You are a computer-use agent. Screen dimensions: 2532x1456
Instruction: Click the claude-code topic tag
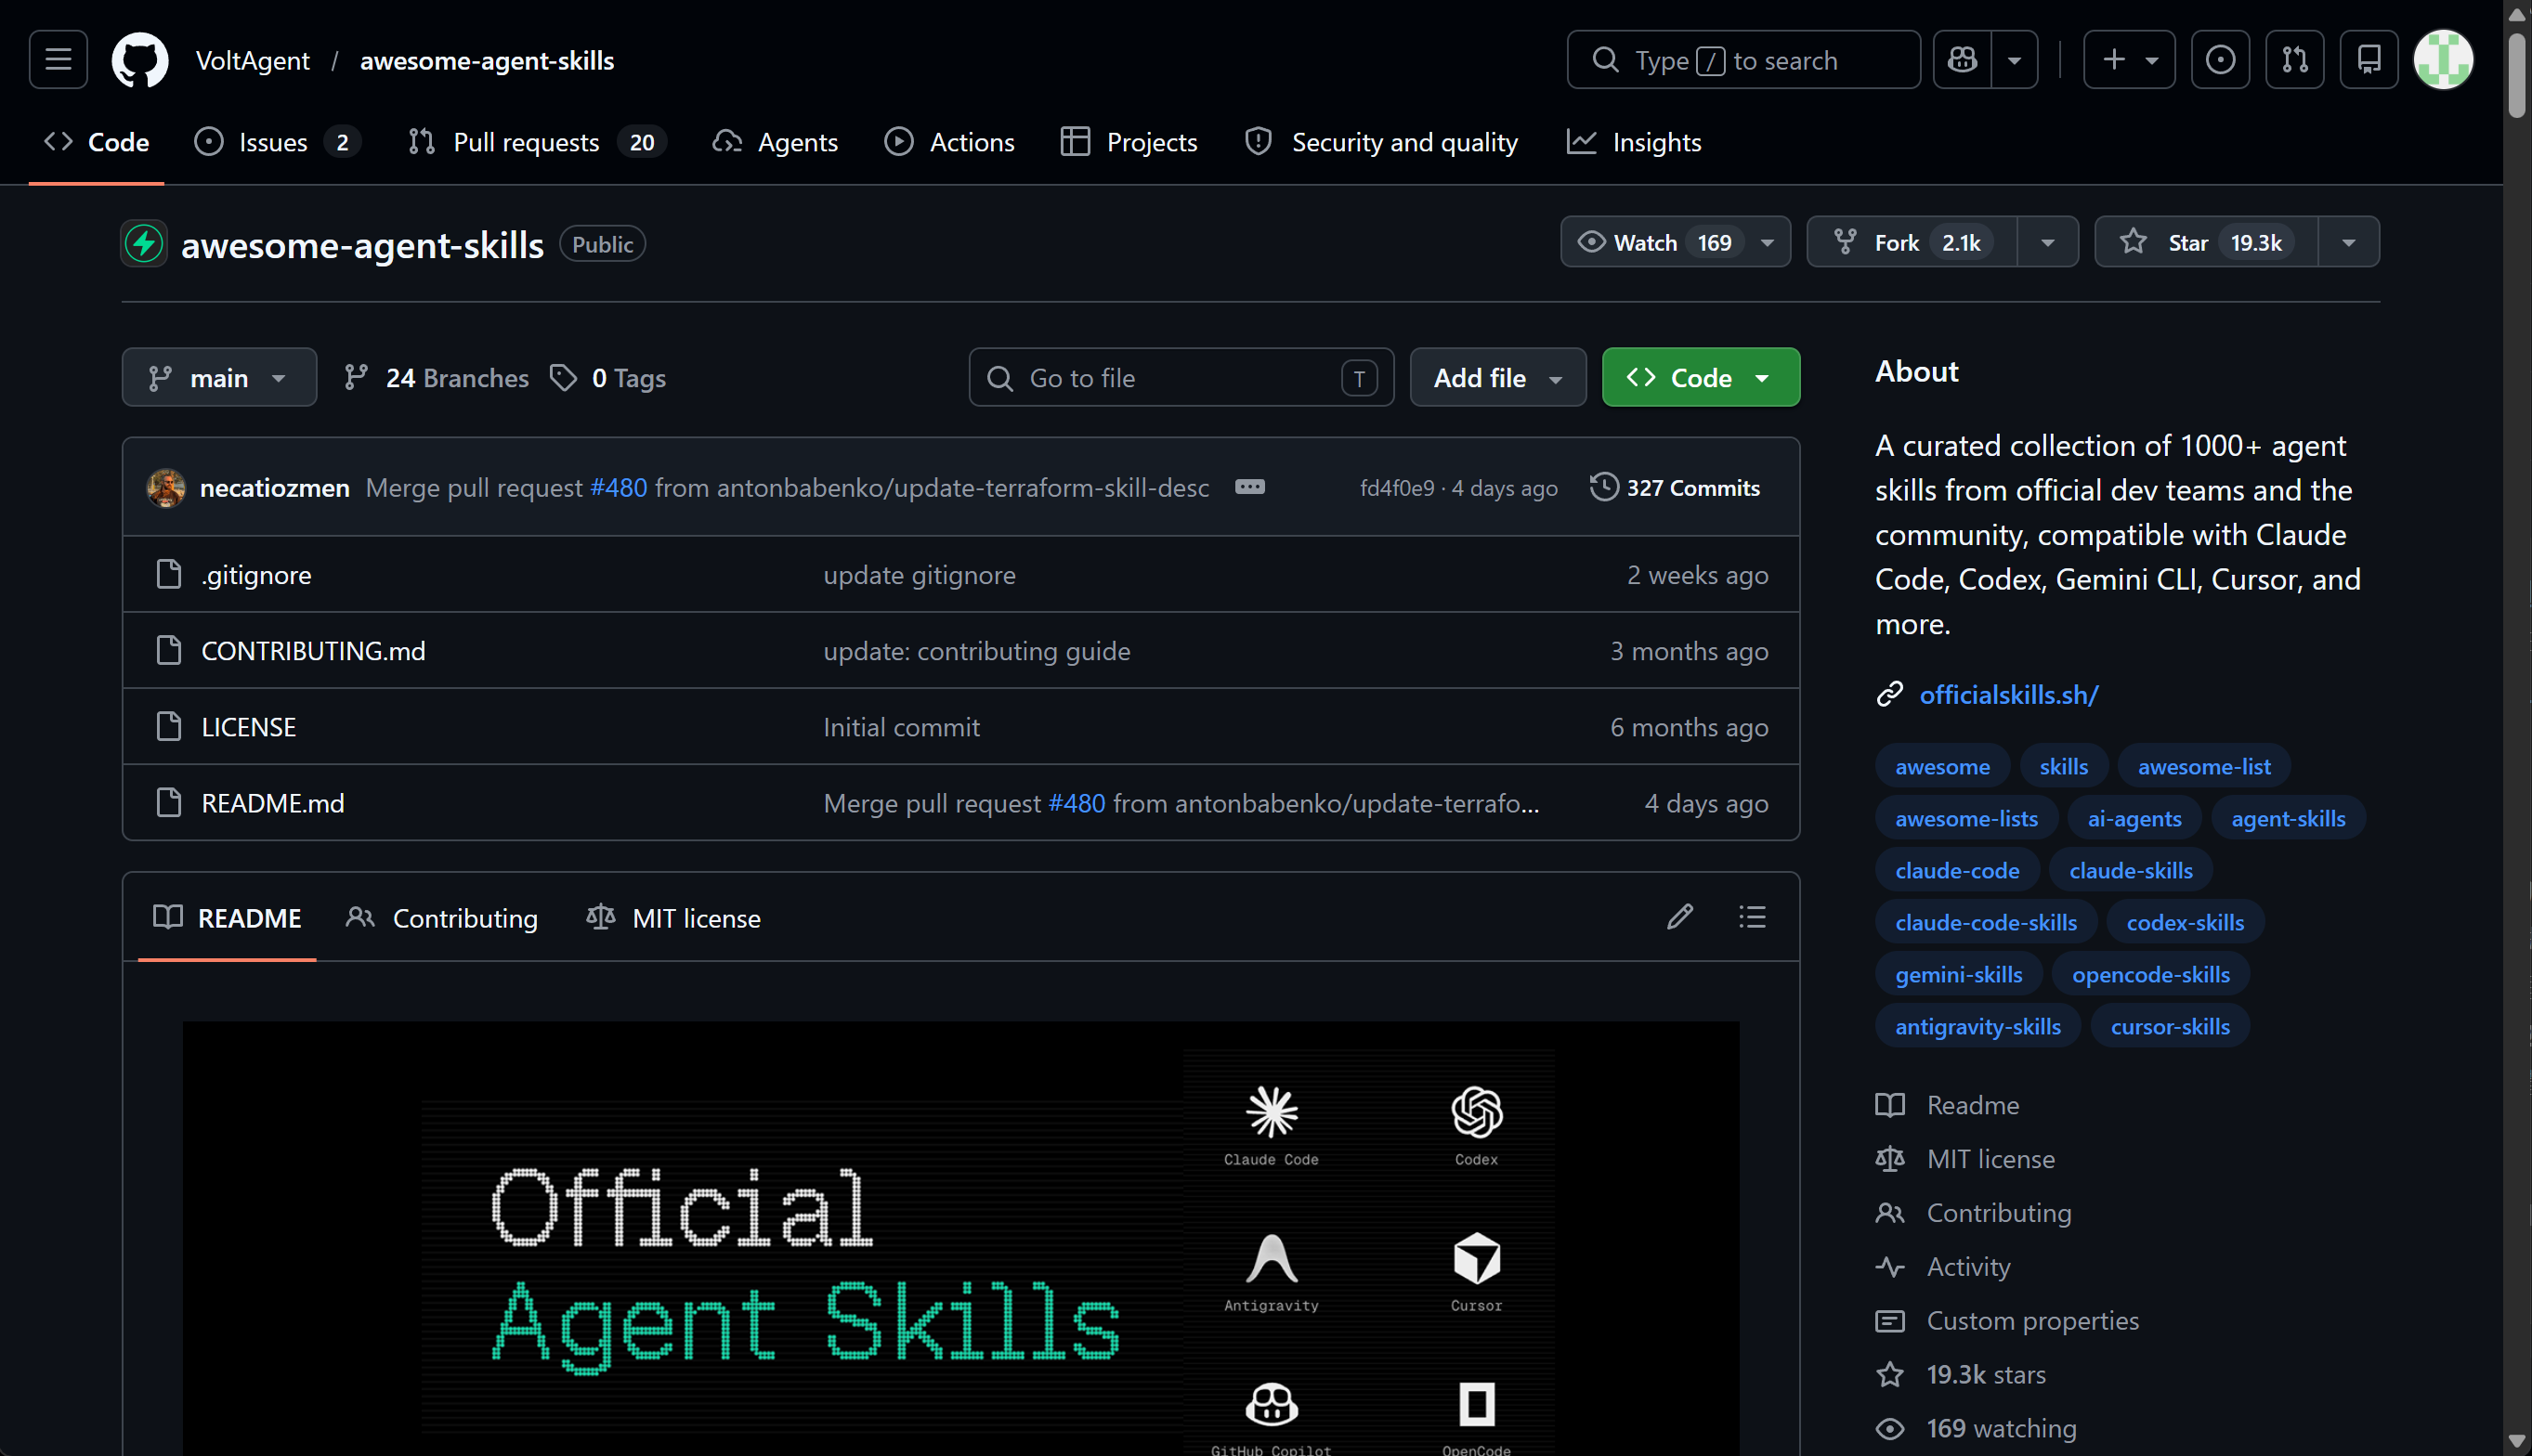1957,870
